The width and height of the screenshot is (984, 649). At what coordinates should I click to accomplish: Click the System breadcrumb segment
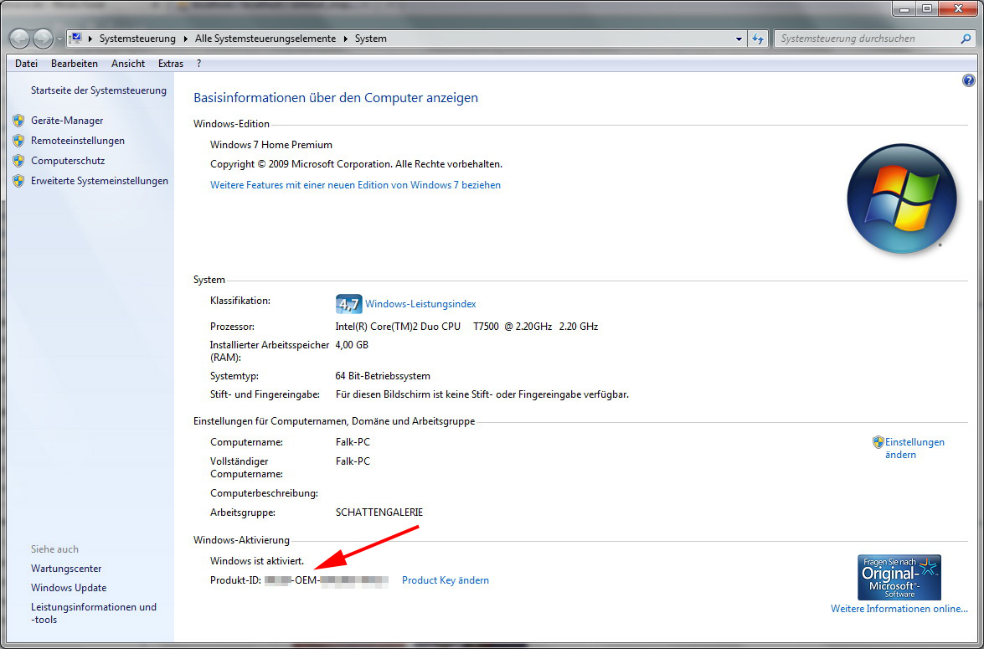371,39
